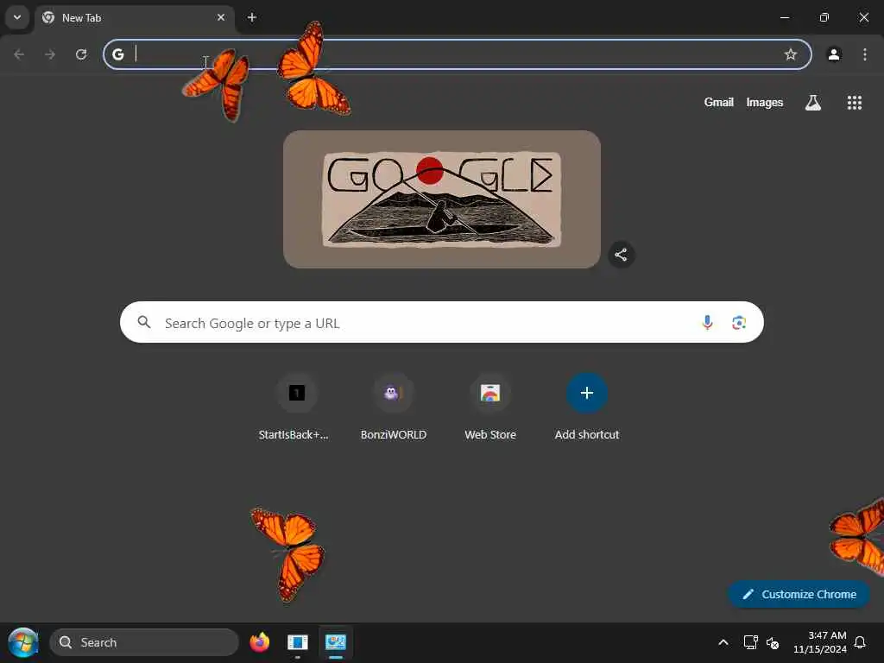Share the Google Doodle

(621, 255)
